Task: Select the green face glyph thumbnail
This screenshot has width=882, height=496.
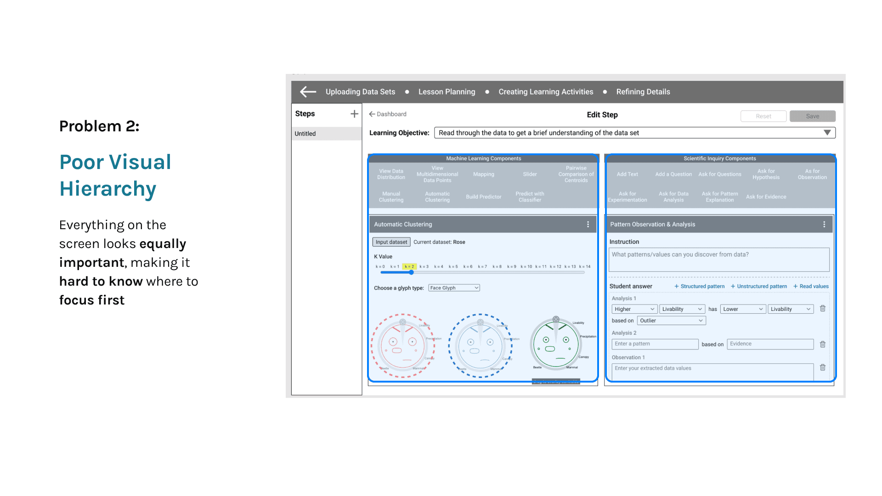Action: point(556,344)
